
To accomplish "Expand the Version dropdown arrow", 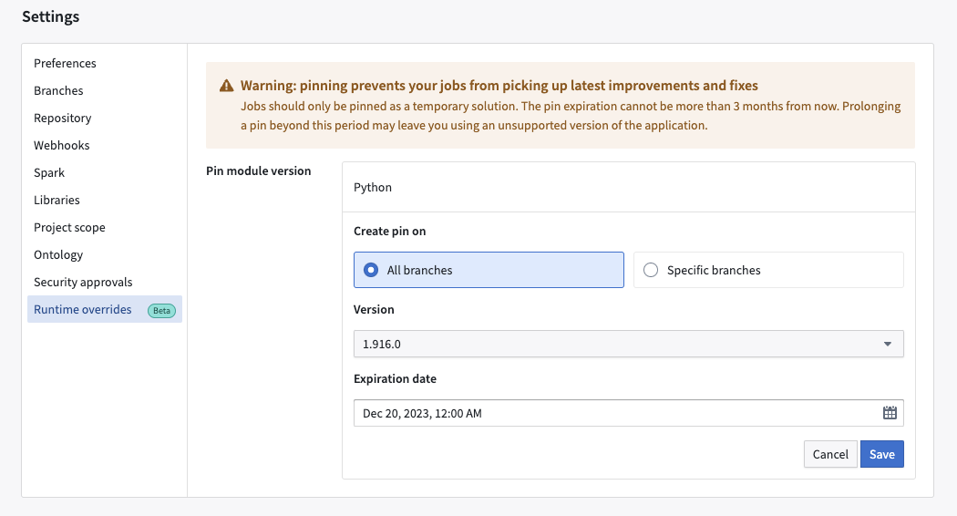I will [888, 344].
